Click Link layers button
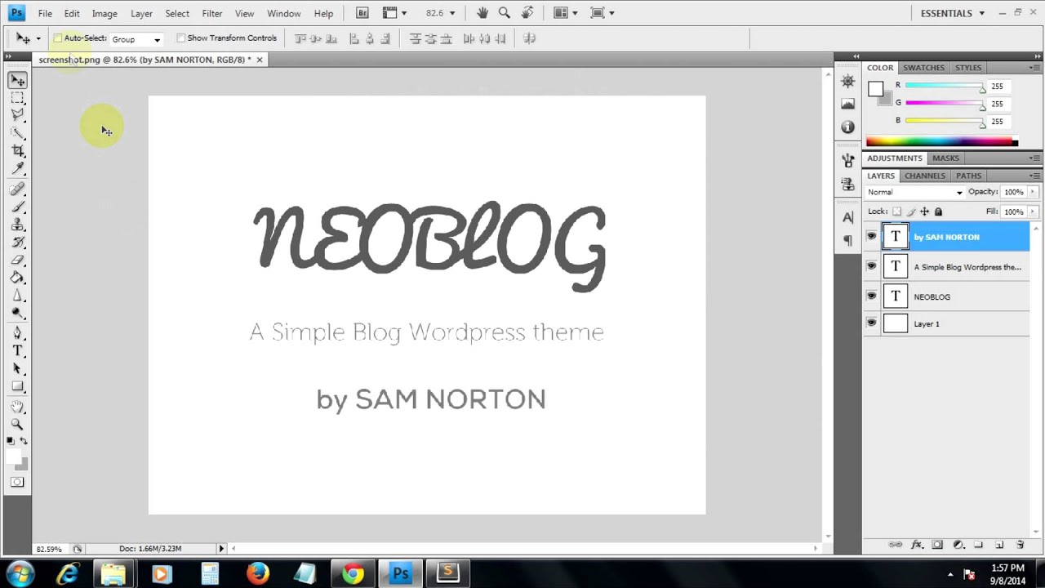1045x588 pixels. pyautogui.click(x=896, y=545)
